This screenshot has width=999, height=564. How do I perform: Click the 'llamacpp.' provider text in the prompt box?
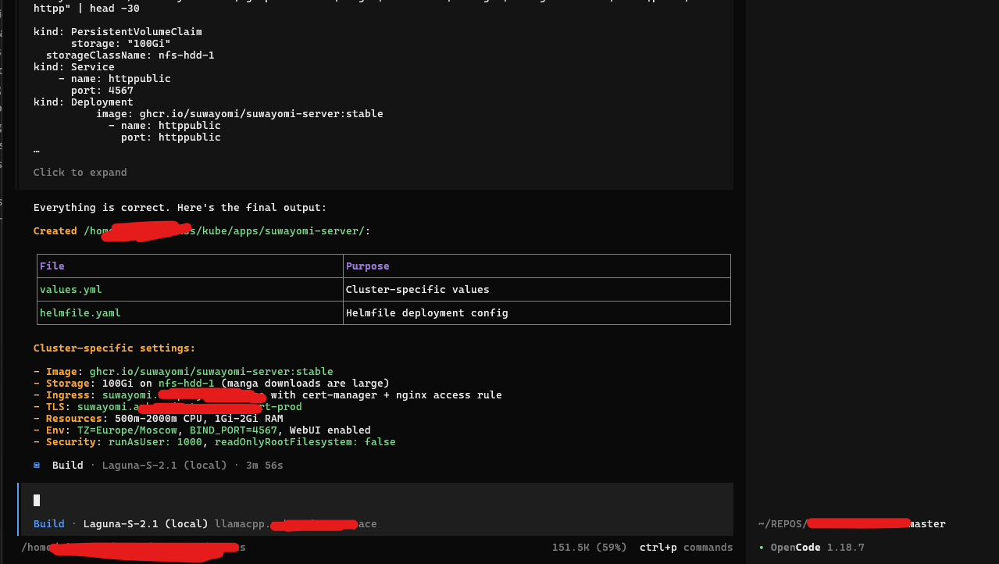pos(244,523)
